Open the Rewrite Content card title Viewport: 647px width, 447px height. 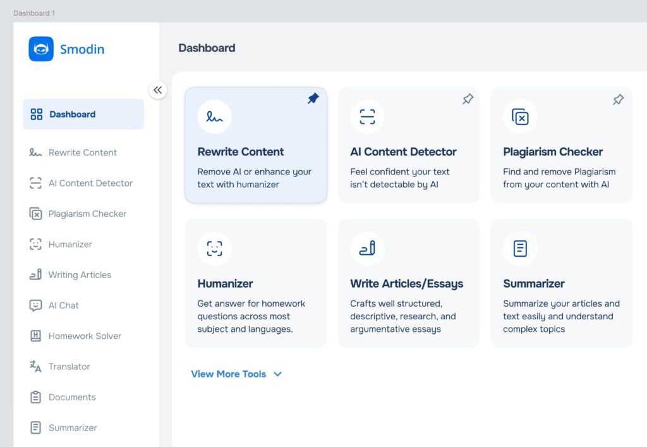coord(241,152)
